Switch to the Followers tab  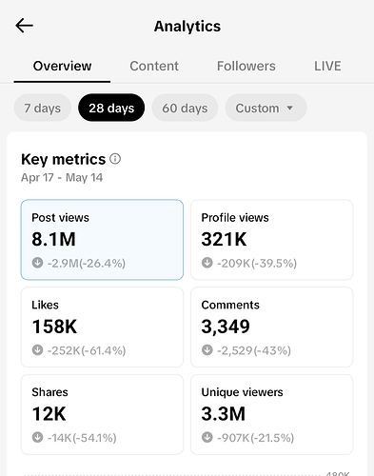pyautogui.click(x=246, y=66)
